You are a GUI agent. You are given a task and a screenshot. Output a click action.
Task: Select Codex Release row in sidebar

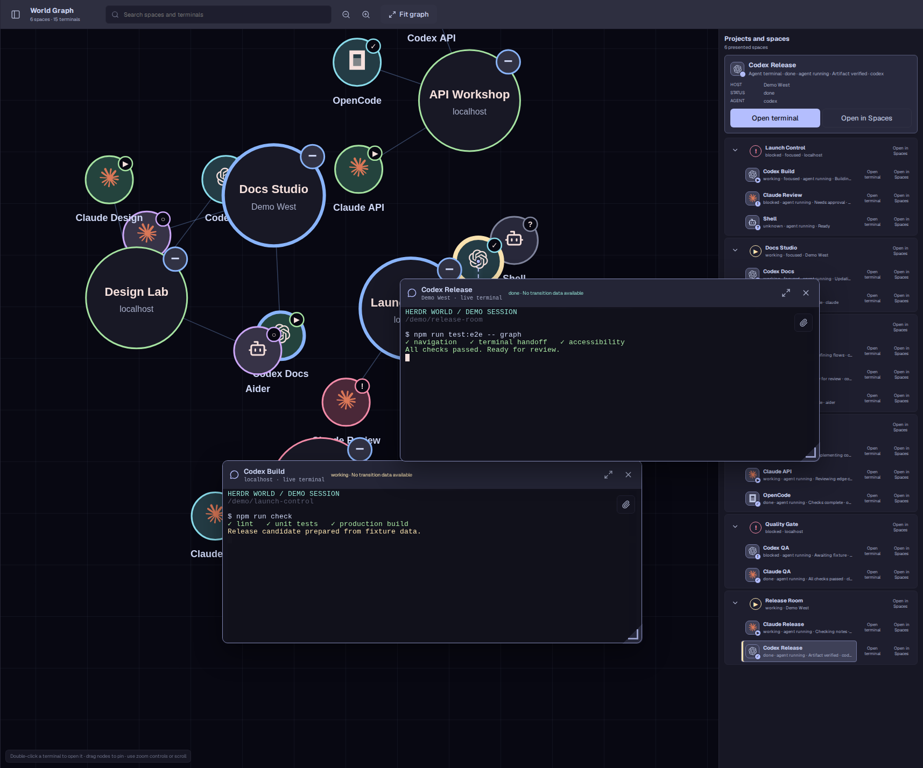pos(799,651)
